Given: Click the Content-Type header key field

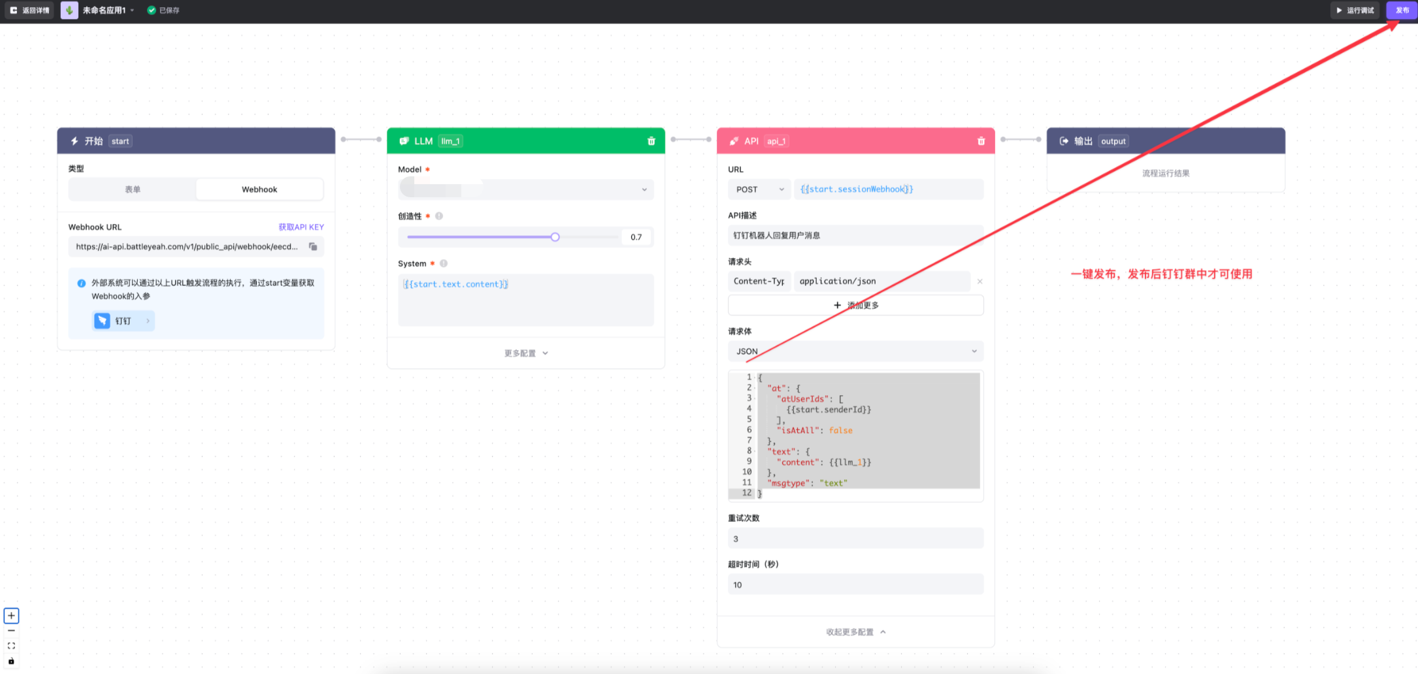Looking at the screenshot, I should (x=759, y=281).
